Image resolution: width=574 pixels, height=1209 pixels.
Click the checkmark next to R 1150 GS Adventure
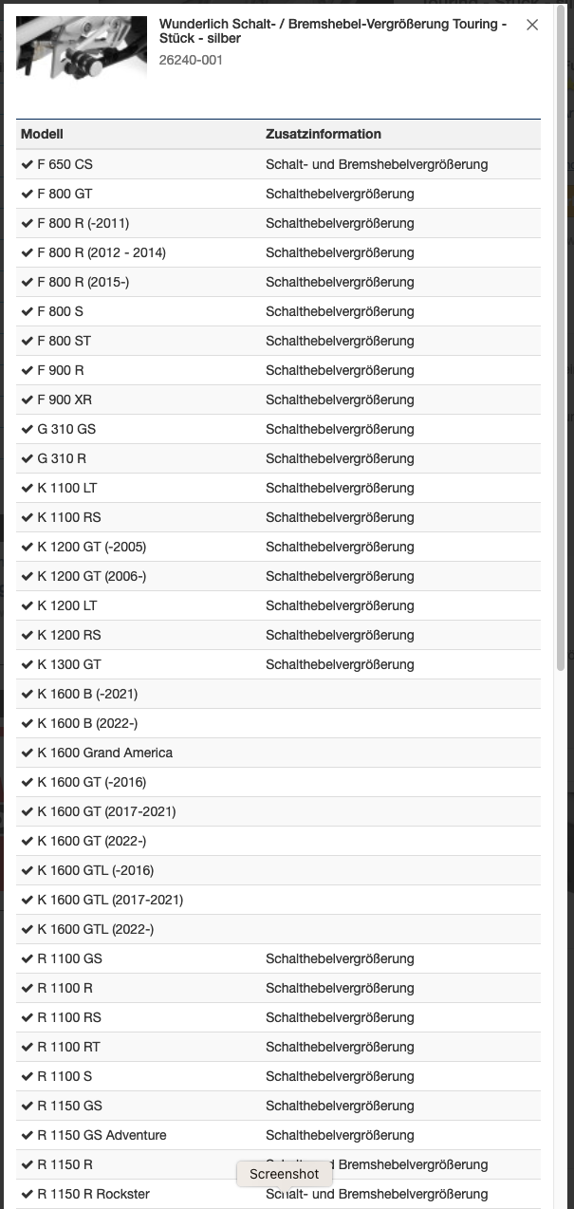(27, 1135)
